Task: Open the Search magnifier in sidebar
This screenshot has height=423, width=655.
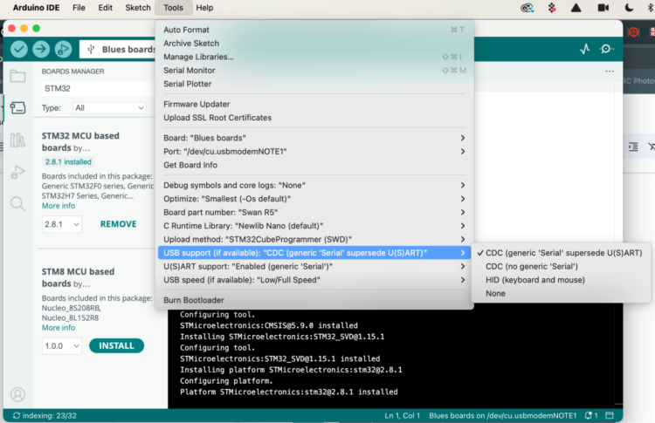Action: [17, 204]
